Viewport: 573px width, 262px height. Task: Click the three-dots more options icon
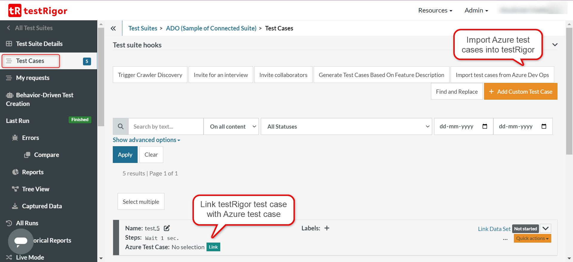pyautogui.click(x=505, y=239)
